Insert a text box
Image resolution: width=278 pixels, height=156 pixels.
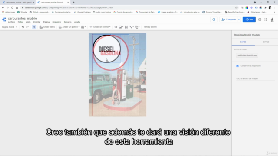pos(126,27)
